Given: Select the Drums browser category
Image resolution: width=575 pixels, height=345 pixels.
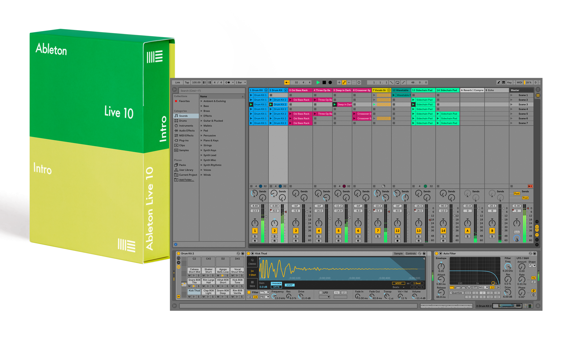Looking at the screenshot, I should 183,121.
